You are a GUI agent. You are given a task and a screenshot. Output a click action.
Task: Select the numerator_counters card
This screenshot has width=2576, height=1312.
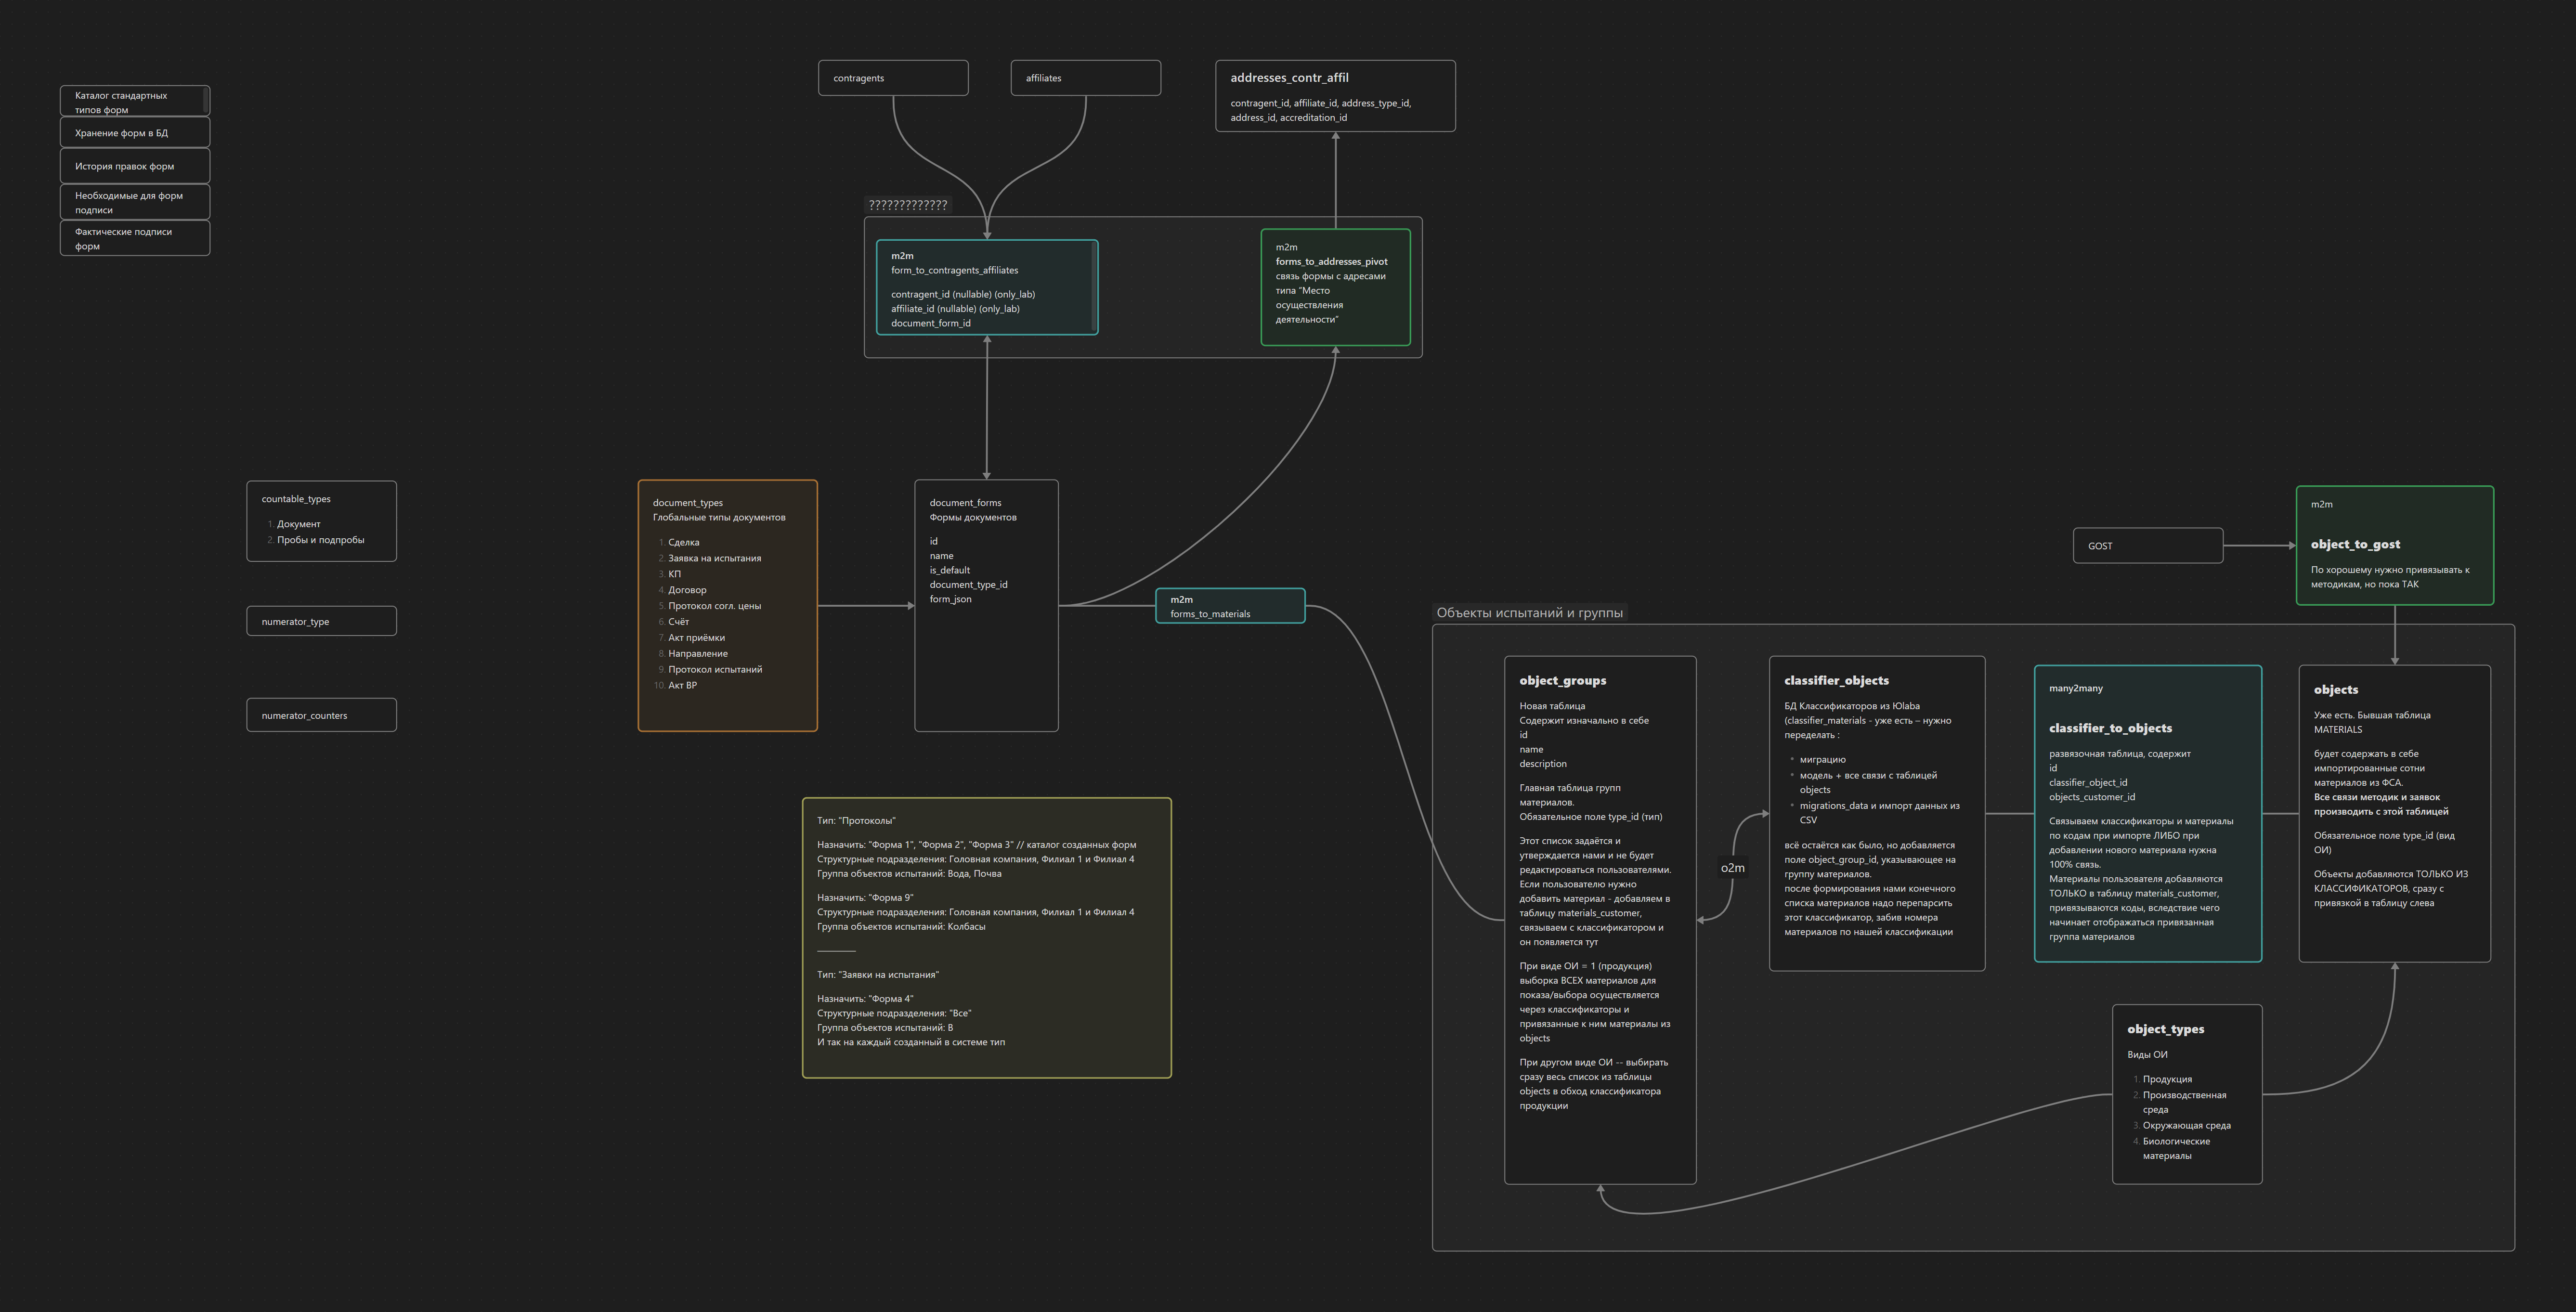click(321, 715)
